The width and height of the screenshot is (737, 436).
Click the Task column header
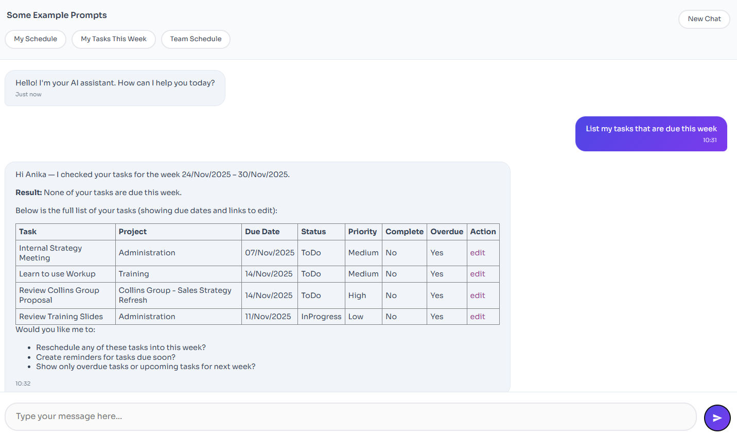(28, 232)
